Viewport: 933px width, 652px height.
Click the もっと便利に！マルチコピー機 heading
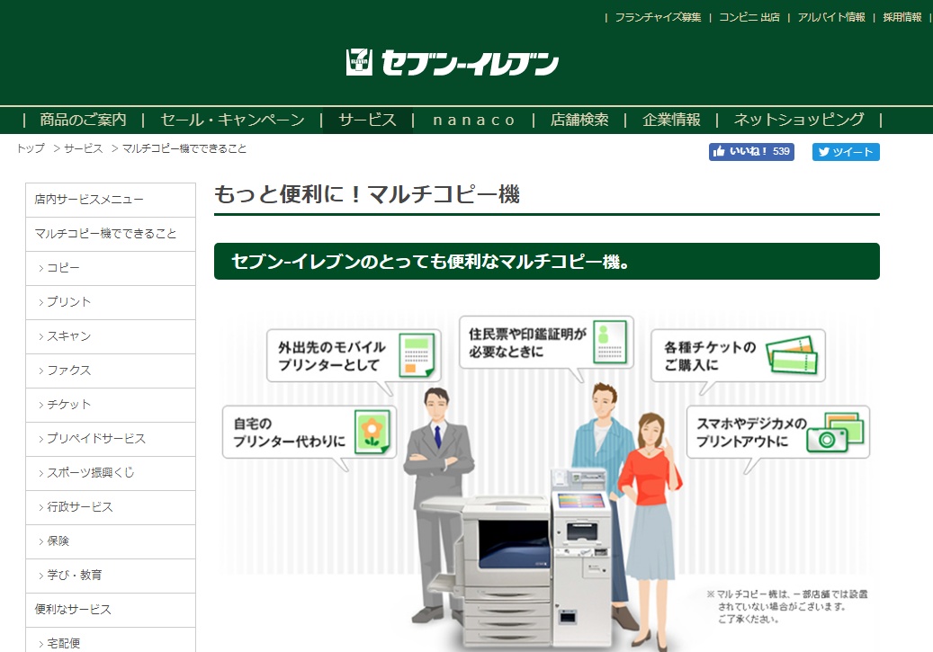366,194
